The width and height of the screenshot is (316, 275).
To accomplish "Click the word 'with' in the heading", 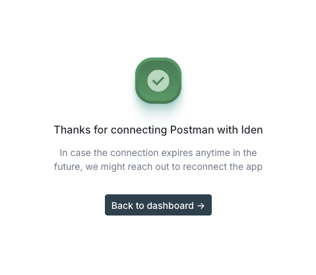I will (x=228, y=130).
